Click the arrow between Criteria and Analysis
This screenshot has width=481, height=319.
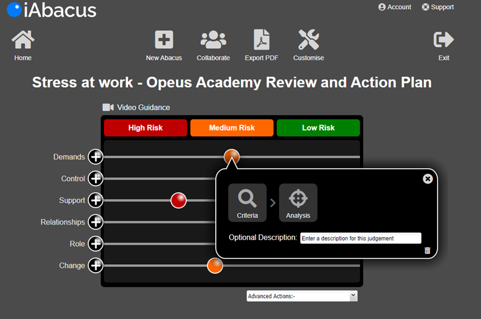[273, 203]
